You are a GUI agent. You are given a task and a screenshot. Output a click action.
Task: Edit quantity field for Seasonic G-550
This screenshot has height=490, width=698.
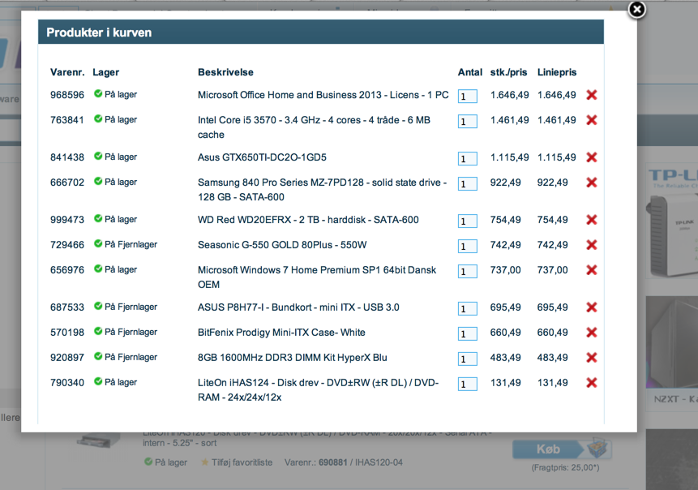point(468,246)
